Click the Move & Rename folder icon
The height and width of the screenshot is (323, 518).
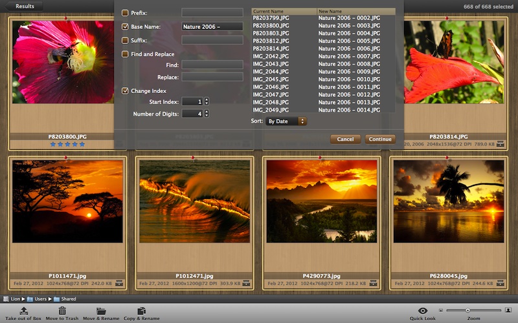(101, 311)
